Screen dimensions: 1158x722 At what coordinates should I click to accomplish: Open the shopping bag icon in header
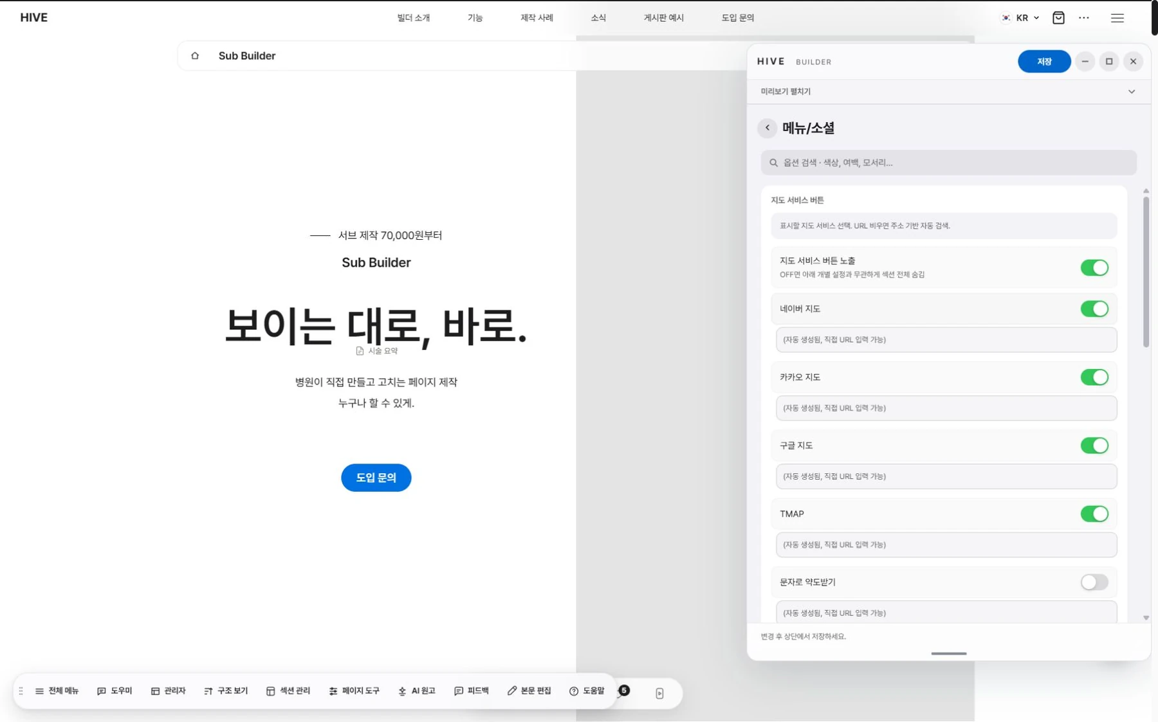coord(1058,18)
